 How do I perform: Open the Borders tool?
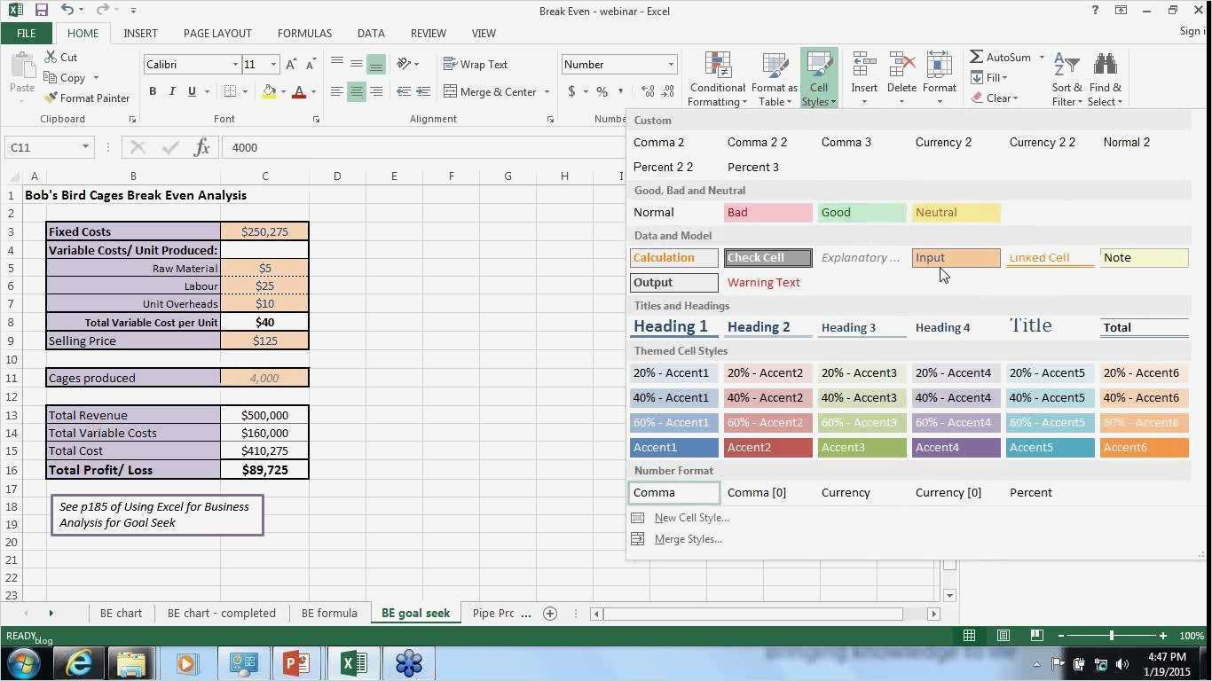click(230, 91)
